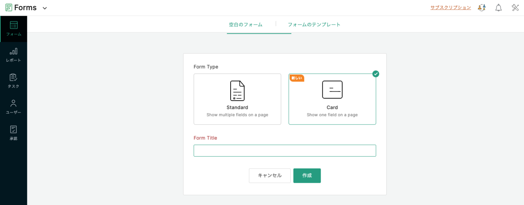Click the green checkmark on Card option

376,74
